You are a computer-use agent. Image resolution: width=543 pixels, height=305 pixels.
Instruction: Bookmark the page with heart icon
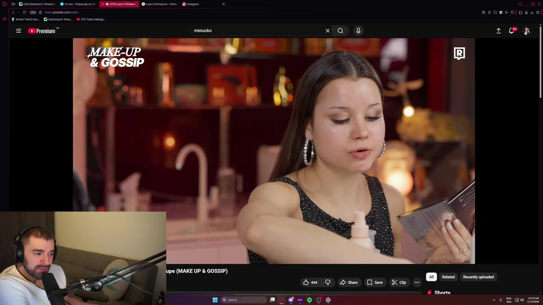pos(512,12)
